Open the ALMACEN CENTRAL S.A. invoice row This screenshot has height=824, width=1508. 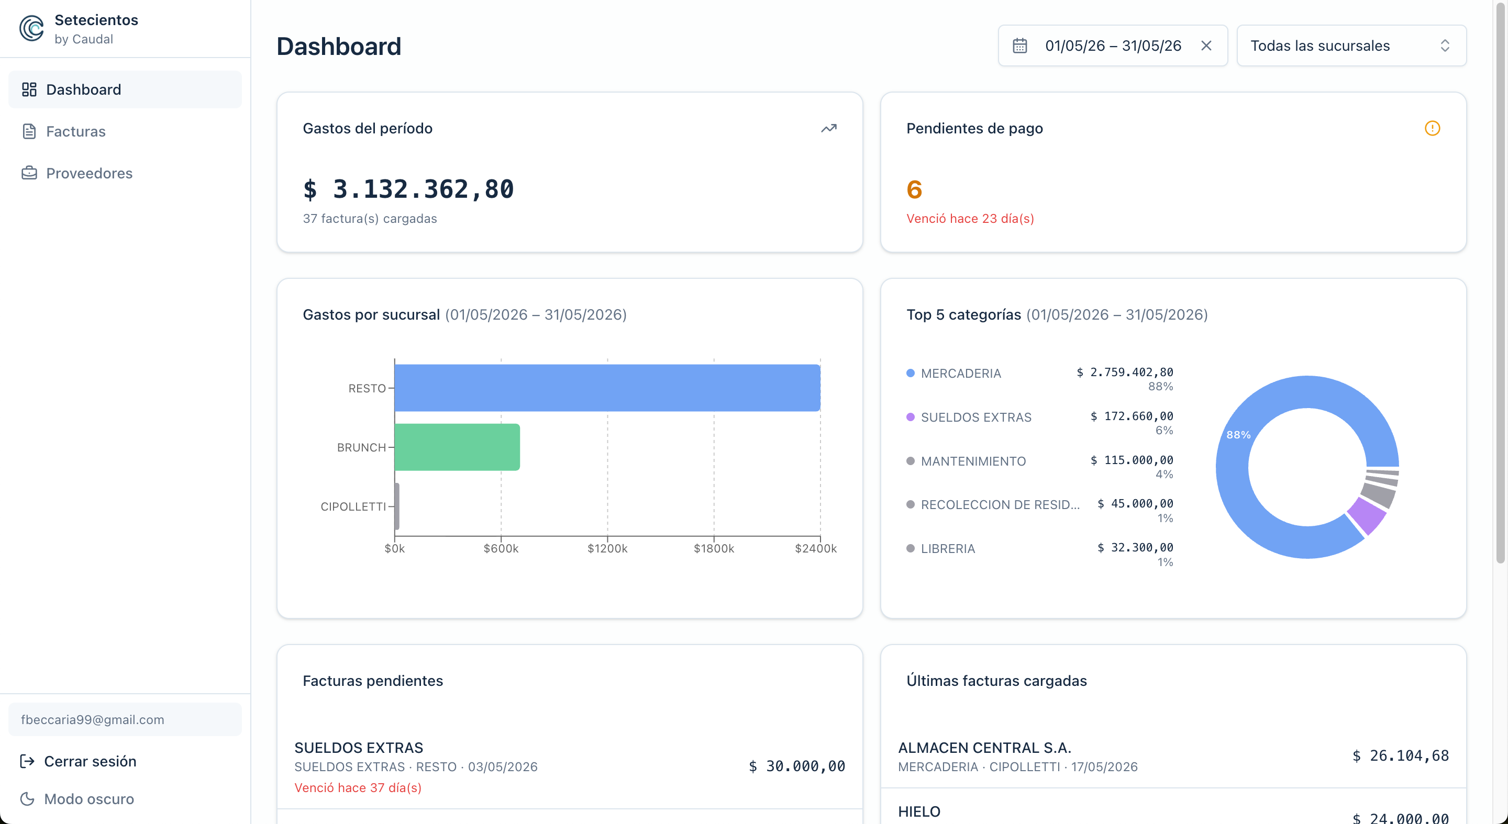pos(1173,757)
